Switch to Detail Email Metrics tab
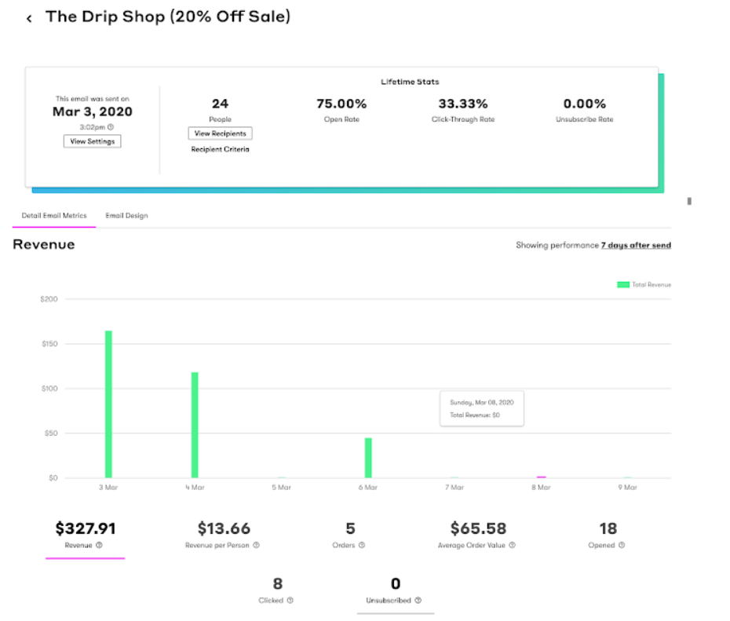730x621 pixels. pos(54,216)
